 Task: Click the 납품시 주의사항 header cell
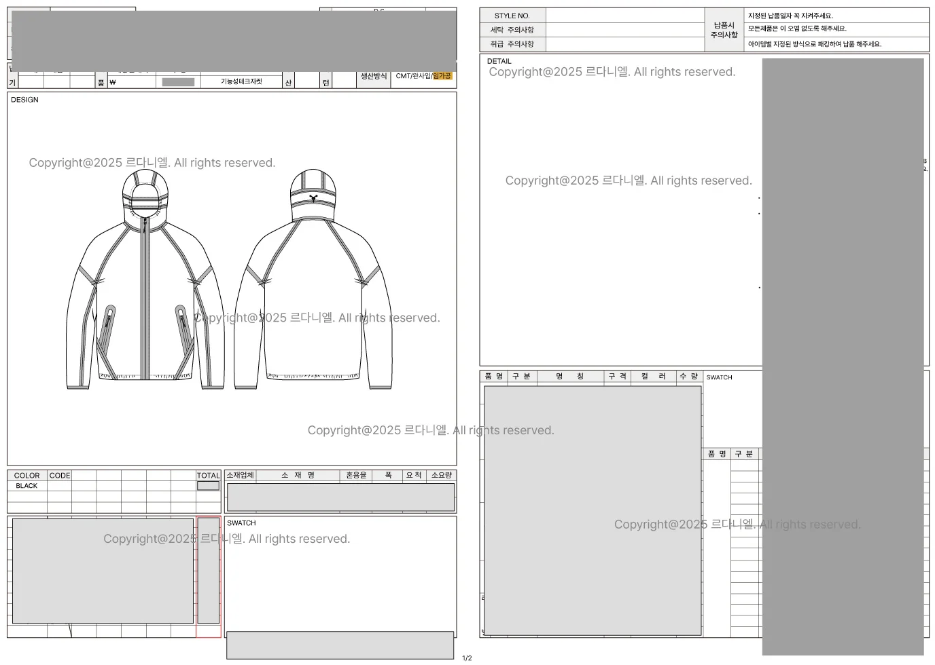click(724, 30)
